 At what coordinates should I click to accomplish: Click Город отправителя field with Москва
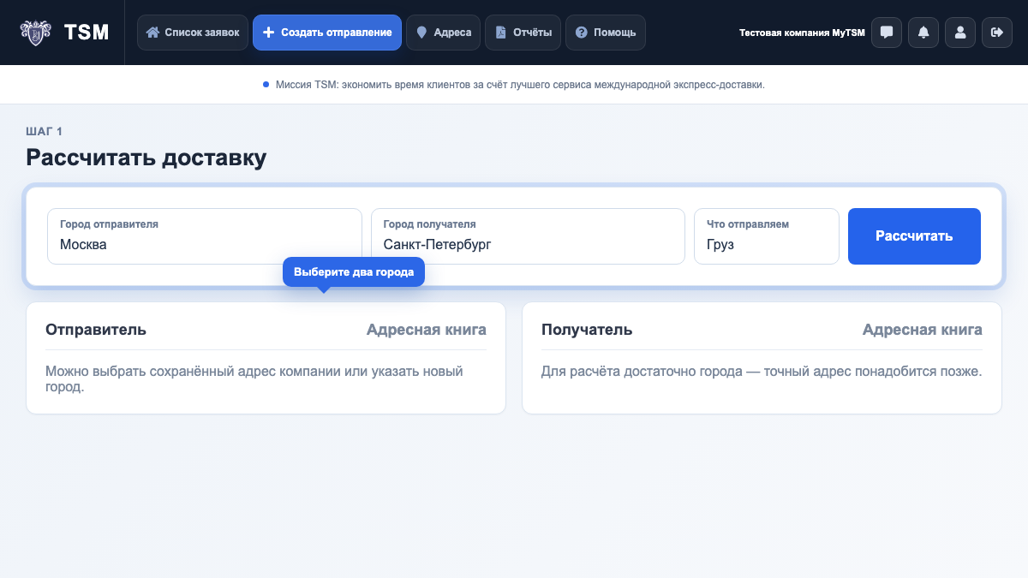pos(205,236)
